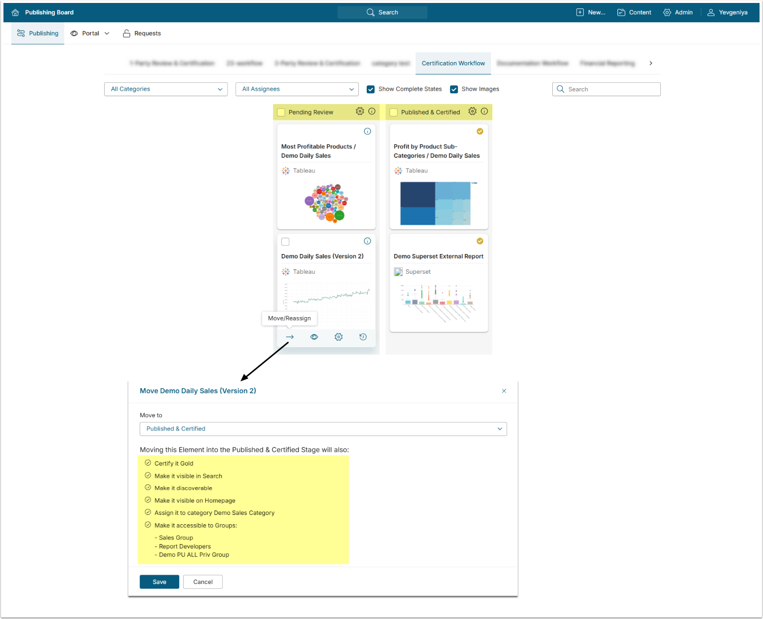Open Demo Superset External Report title
This screenshot has height=619, width=763.
(438, 256)
